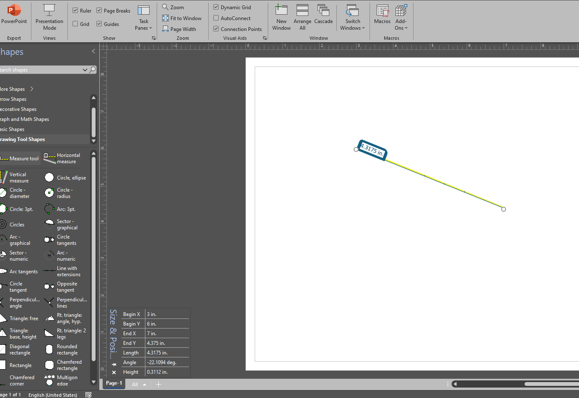
Task: Collapse the Shapes pane
Action: point(93,51)
